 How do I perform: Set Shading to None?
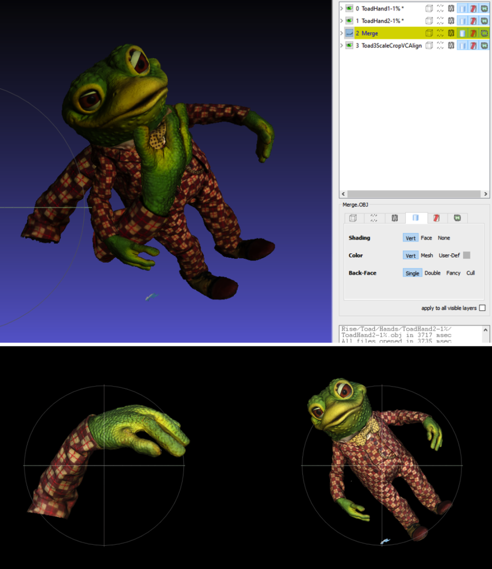click(444, 237)
